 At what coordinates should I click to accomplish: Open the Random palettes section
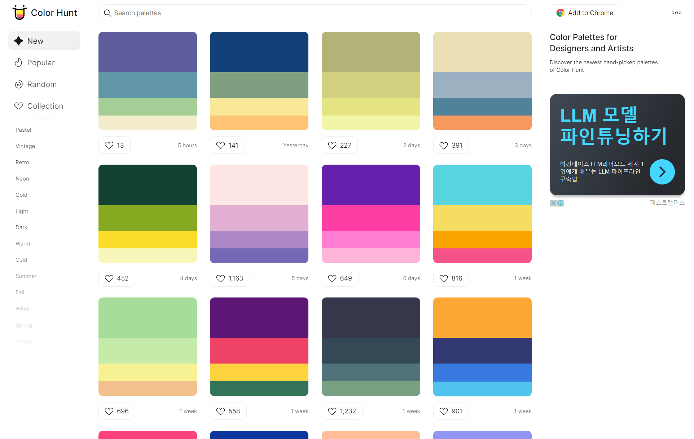pyautogui.click(x=42, y=84)
